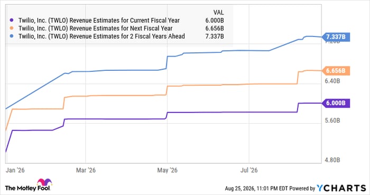This screenshot has width=370, height=195.
Task: Click the Jul '26 axis label
Action: (249, 170)
